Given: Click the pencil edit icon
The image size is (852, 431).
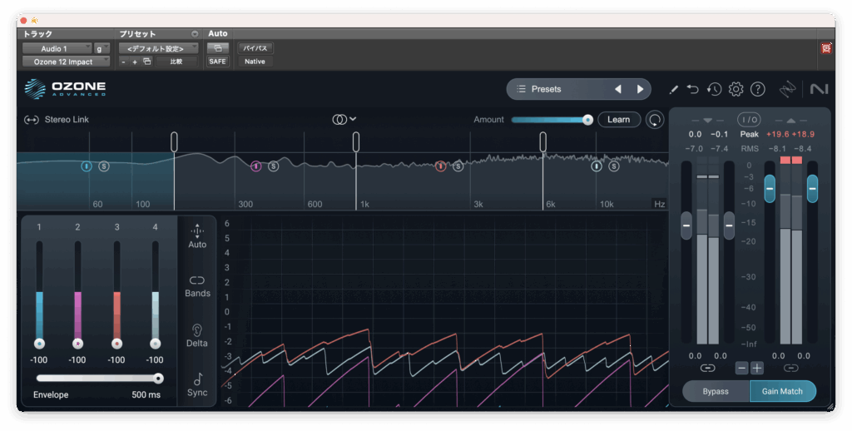Looking at the screenshot, I should tap(673, 89).
